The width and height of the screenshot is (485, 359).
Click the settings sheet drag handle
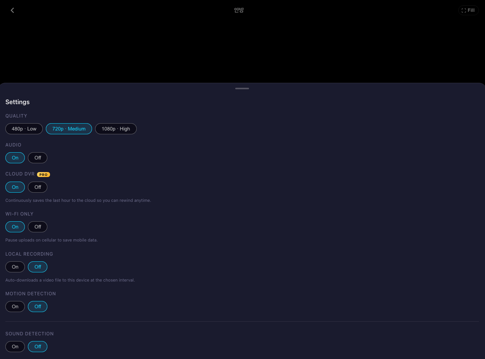click(242, 89)
